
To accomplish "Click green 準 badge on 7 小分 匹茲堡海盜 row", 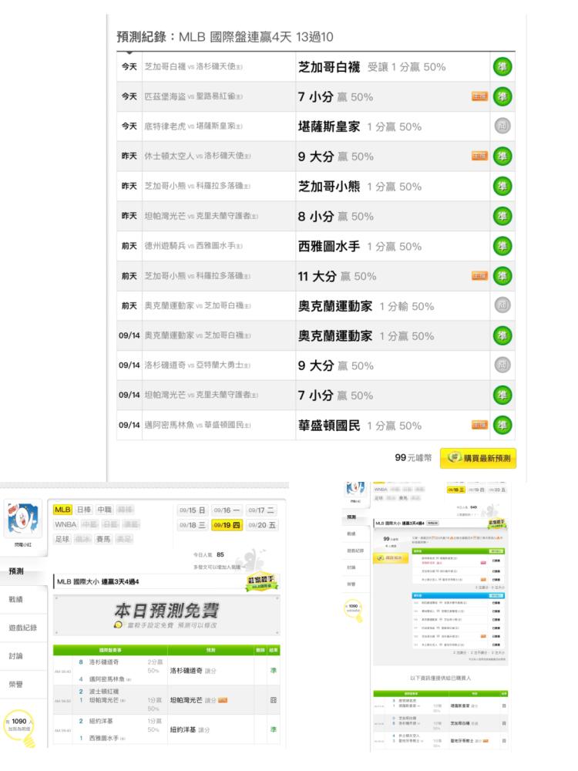I will click(502, 97).
